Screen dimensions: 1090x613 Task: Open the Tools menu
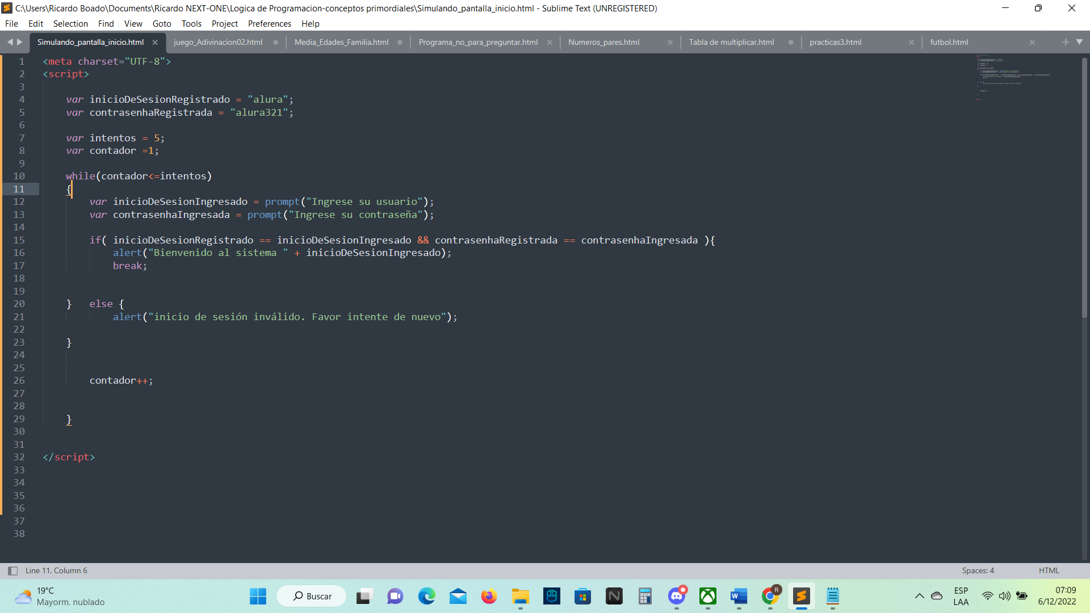point(191,24)
